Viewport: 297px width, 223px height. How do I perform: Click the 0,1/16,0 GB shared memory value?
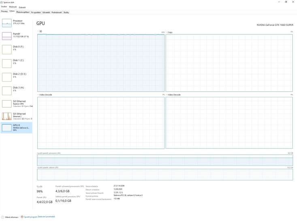tap(63, 201)
